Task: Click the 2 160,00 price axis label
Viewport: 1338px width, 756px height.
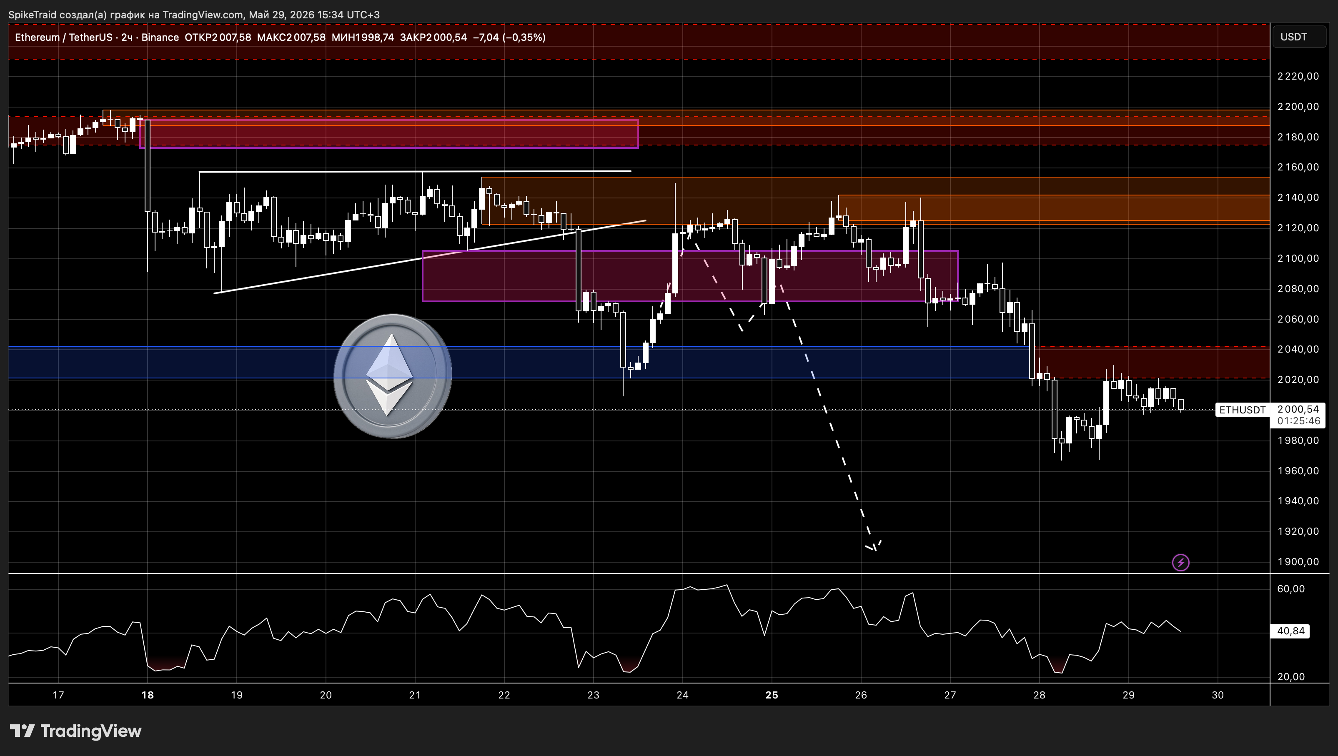Action: [1298, 167]
